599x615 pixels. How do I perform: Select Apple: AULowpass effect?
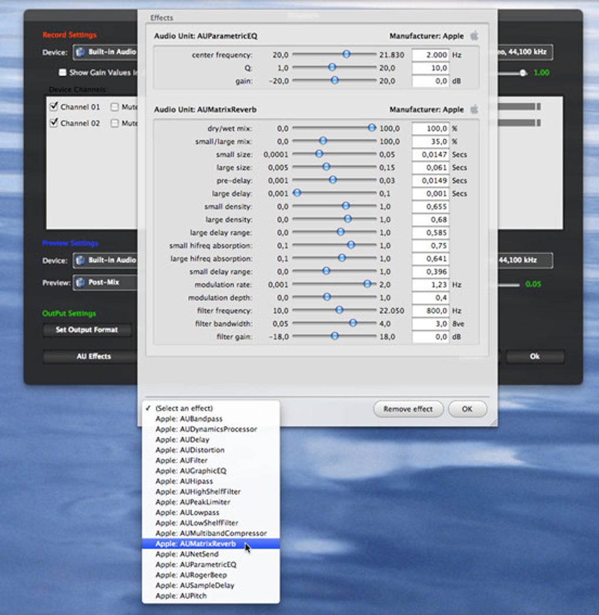click(x=211, y=512)
